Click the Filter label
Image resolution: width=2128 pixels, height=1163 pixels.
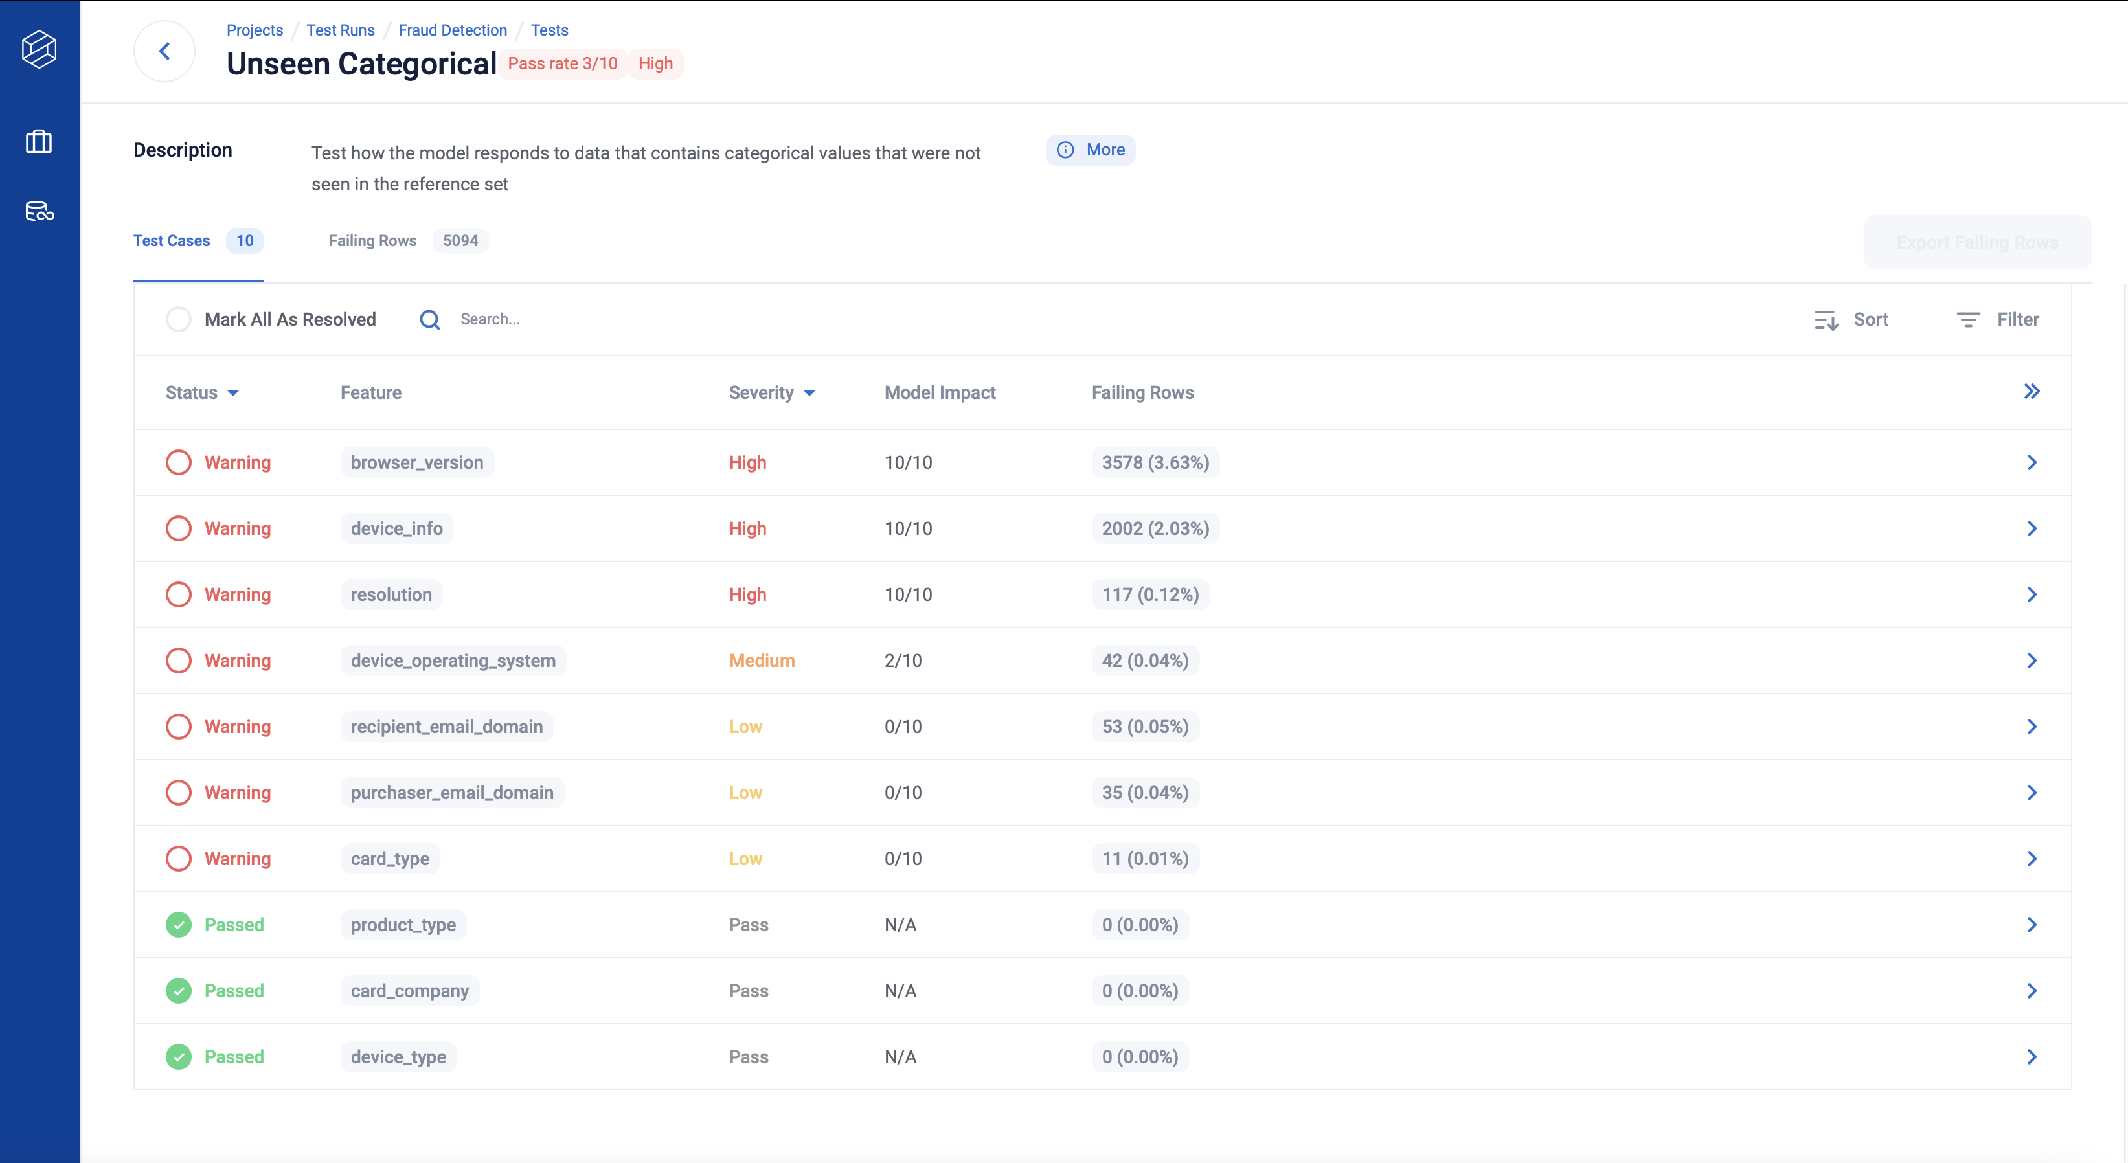click(x=2018, y=320)
